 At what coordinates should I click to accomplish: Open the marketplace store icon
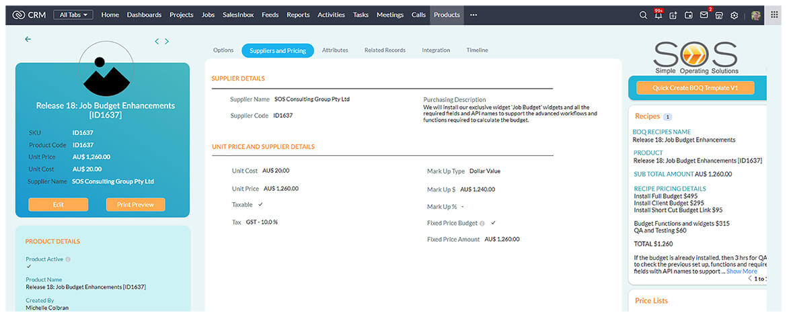(718, 15)
